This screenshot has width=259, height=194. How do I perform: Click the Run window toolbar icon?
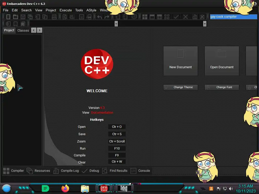(152, 17)
